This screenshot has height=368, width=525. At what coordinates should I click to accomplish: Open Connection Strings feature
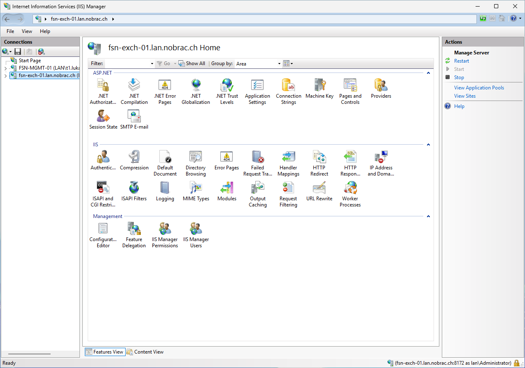(288, 91)
